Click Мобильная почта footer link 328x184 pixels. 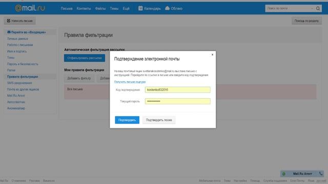(x=210, y=180)
